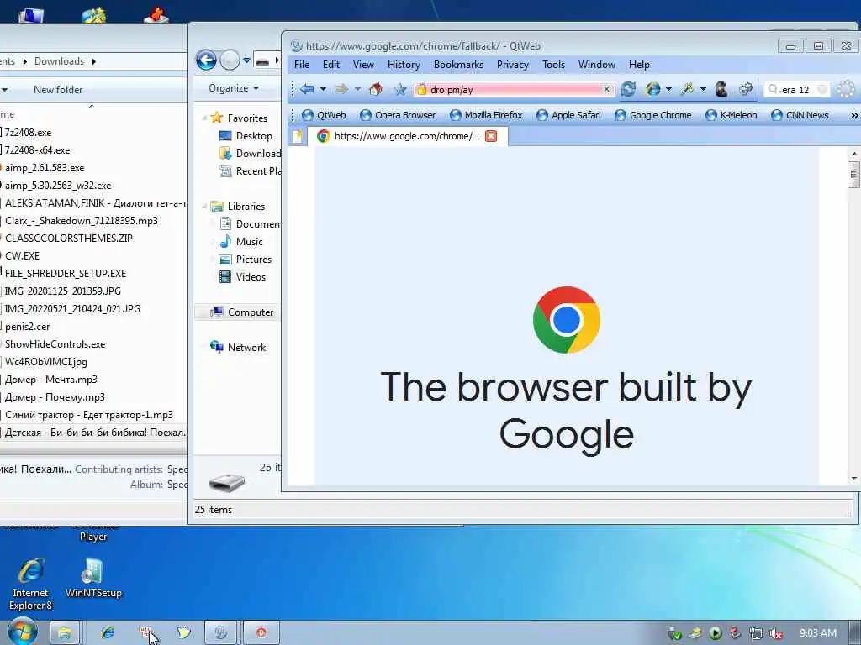
Task: Click the QtWeb address bar field
Action: point(514,89)
